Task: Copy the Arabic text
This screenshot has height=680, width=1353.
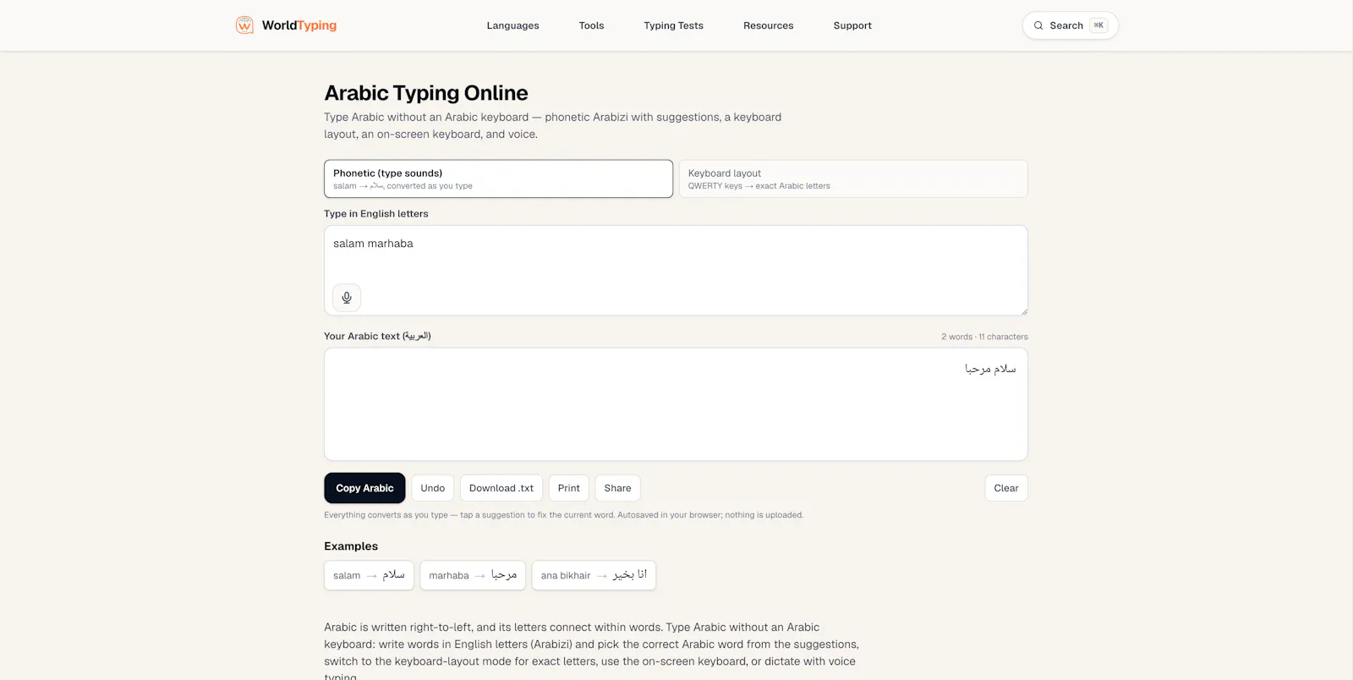Action: click(364, 488)
